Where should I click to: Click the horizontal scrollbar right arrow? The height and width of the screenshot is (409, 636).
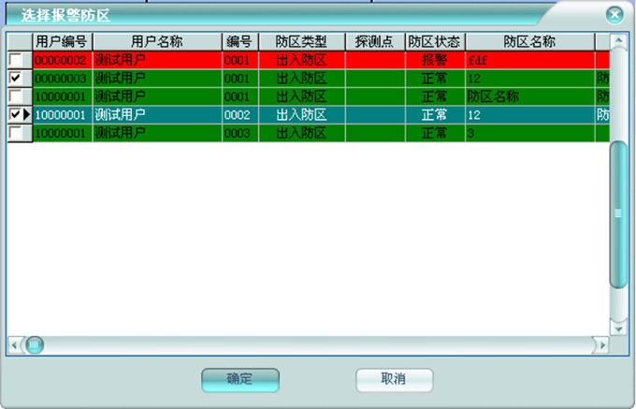click(600, 345)
